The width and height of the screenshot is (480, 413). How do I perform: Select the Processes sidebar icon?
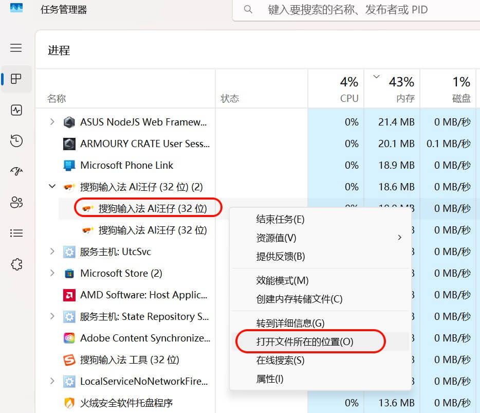(x=16, y=79)
